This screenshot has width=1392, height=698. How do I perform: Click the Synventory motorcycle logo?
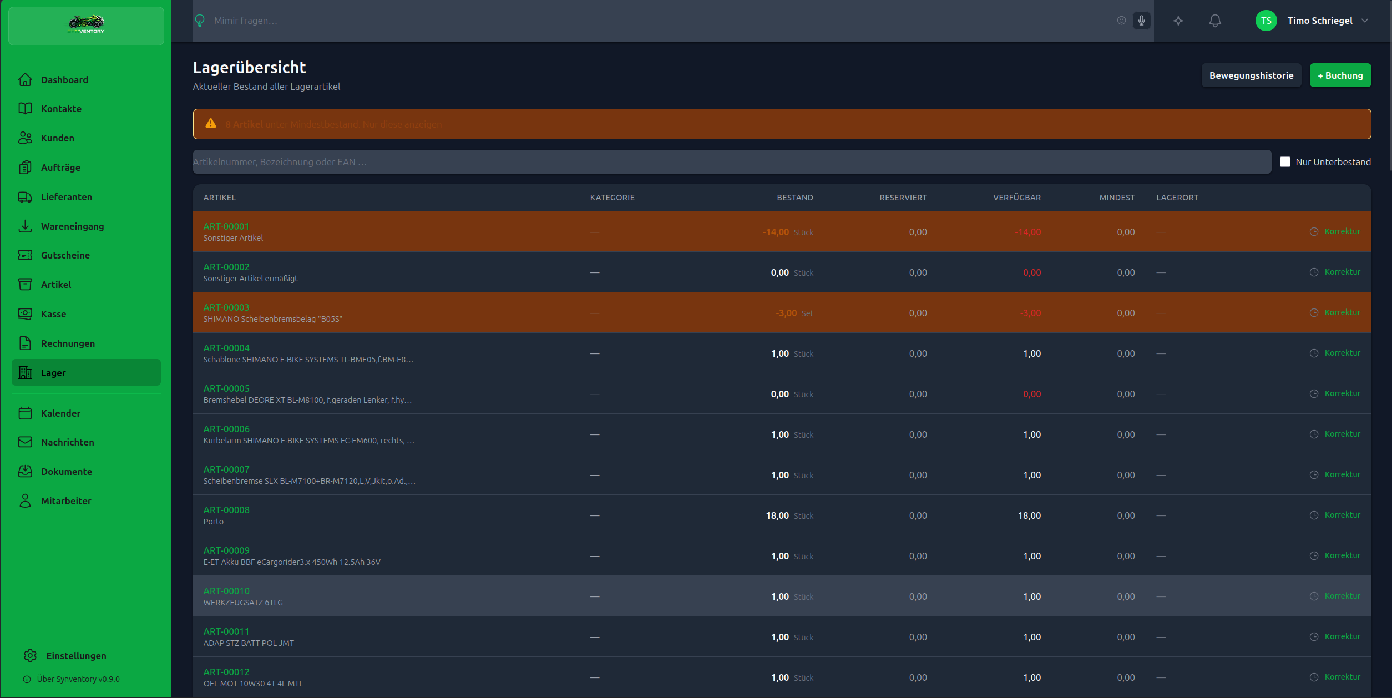point(86,24)
